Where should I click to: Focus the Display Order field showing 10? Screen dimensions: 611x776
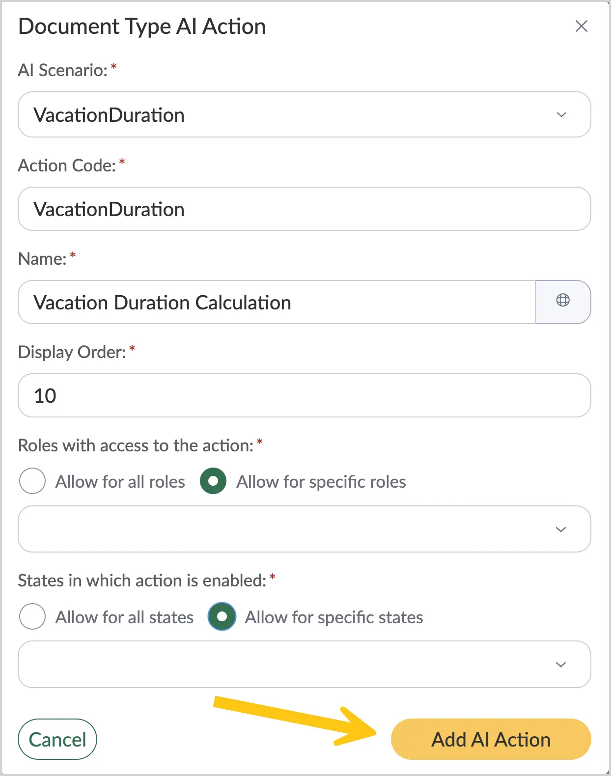click(305, 395)
